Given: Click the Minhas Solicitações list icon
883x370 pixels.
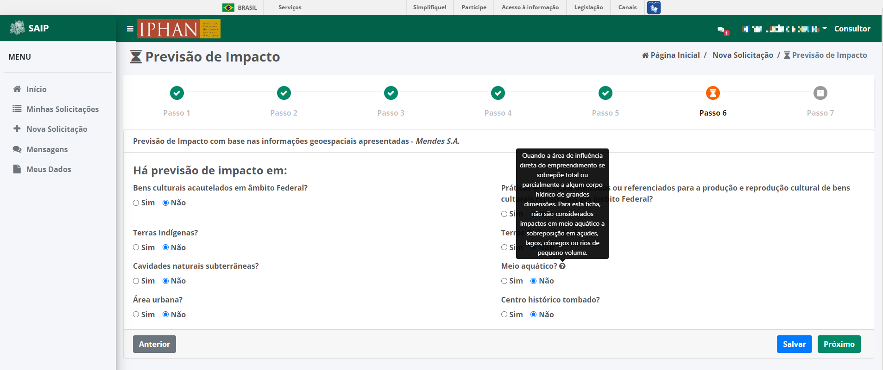Looking at the screenshot, I should tap(17, 109).
